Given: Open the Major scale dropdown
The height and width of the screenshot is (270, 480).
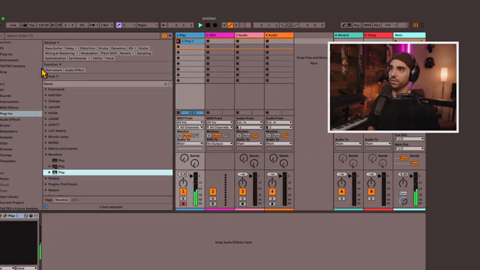Looking at the screenshot, I should point(147,25).
